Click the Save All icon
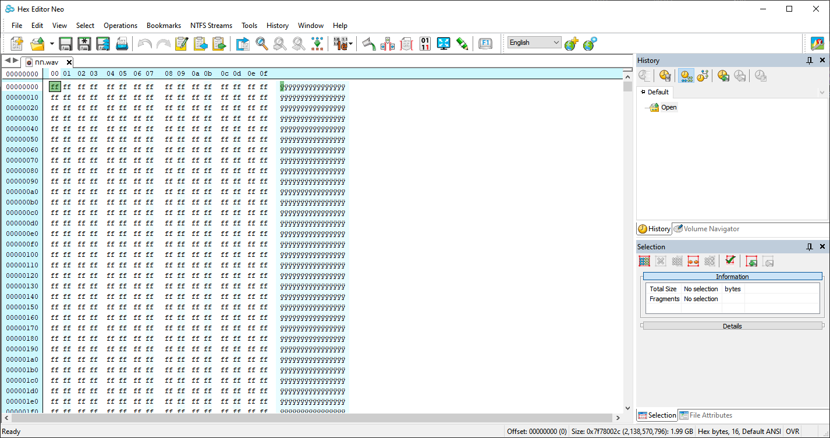This screenshot has width=830, height=438. point(103,44)
